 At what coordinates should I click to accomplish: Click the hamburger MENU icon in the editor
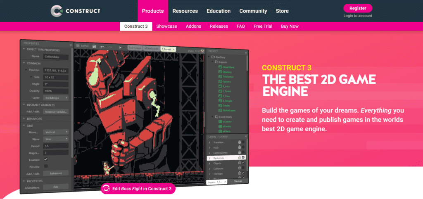pos(77,46)
